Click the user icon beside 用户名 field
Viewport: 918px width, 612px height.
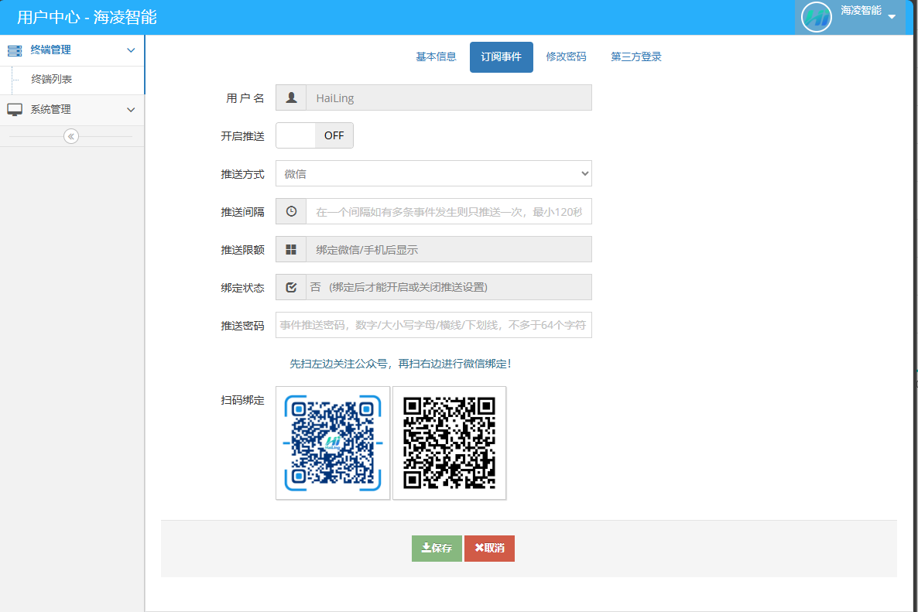(291, 97)
